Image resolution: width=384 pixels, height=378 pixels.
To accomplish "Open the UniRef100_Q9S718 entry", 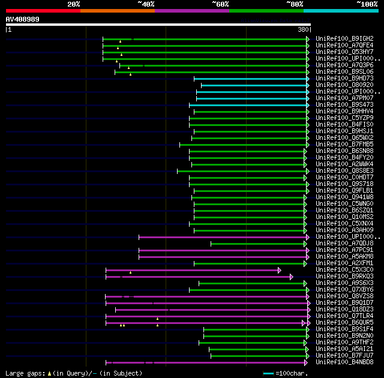I will (x=344, y=184).
